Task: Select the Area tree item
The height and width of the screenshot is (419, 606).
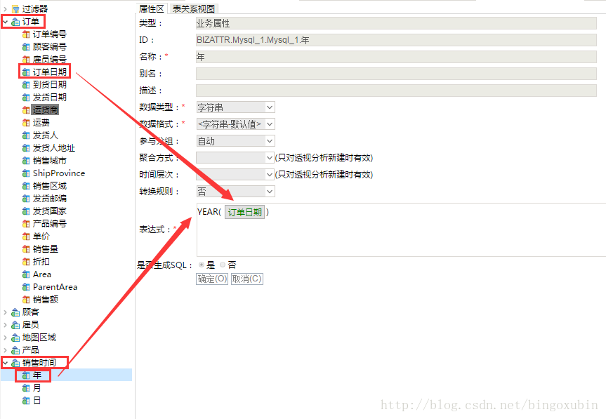Action: tap(41, 274)
